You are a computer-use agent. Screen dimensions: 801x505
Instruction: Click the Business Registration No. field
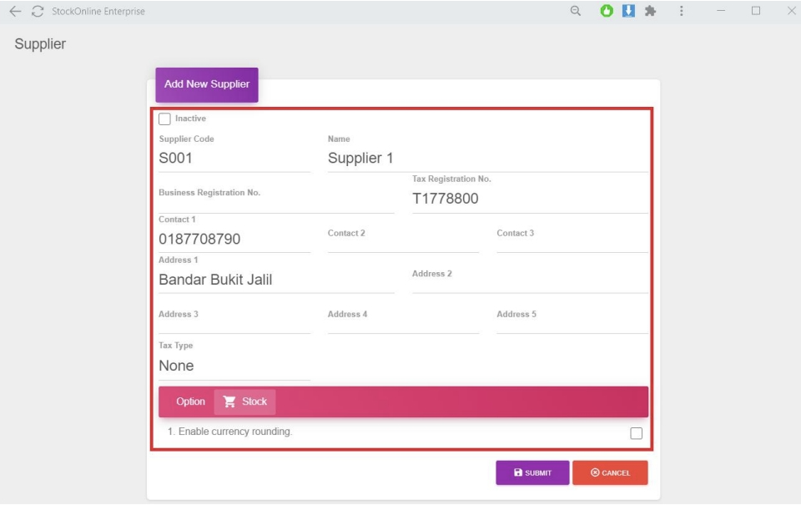pos(275,199)
